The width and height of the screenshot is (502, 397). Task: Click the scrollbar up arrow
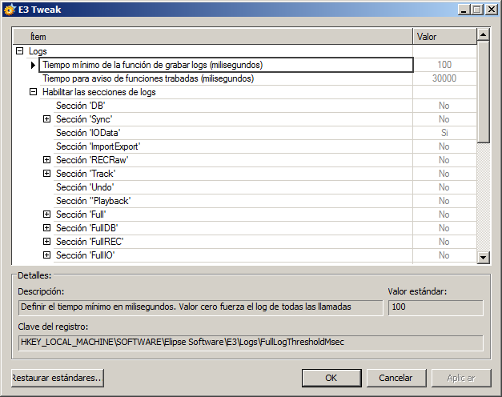click(x=483, y=35)
